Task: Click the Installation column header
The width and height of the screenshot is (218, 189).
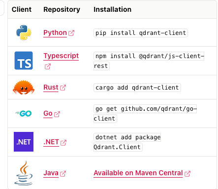Action: [x=112, y=9]
